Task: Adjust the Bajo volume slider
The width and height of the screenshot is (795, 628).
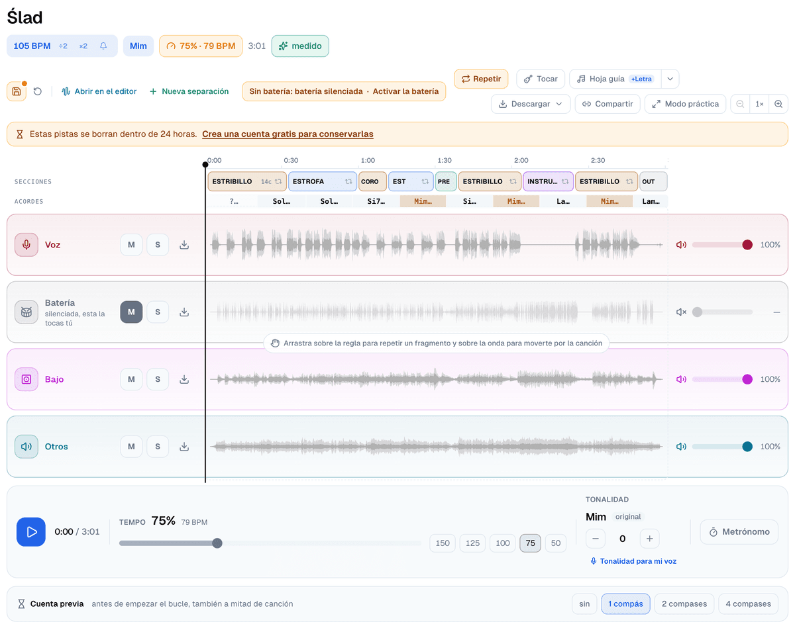Action: [722, 379]
